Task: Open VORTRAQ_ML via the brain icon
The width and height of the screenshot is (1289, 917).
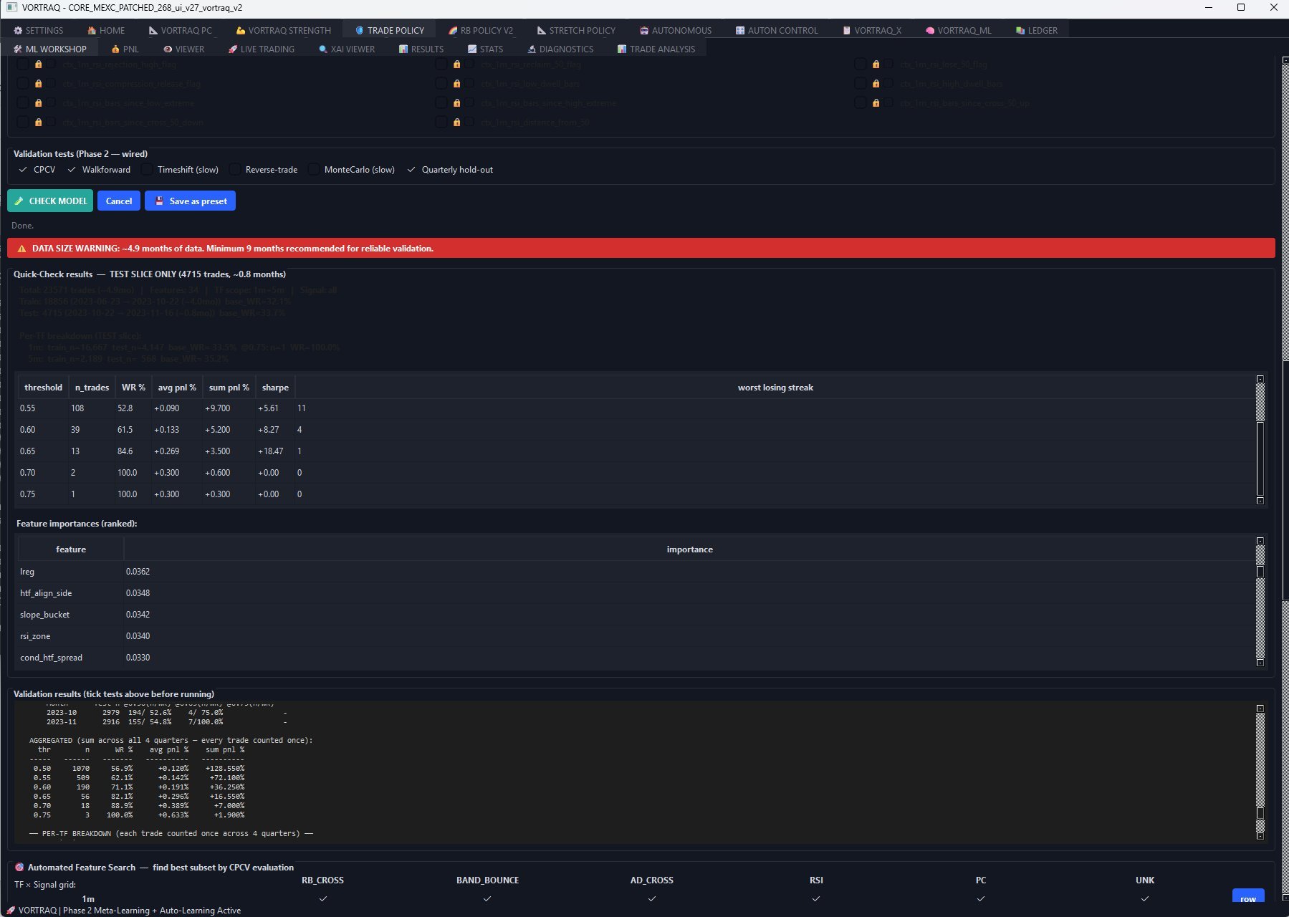Action: click(x=930, y=30)
